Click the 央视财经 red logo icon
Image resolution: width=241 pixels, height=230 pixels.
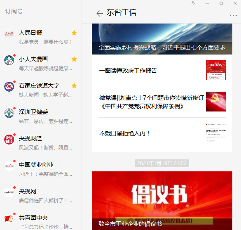[x=9, y=140]
